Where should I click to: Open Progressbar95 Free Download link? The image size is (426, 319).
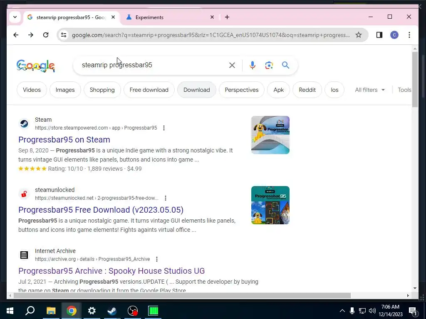tap(101, 210)
